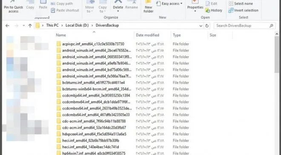The width and height of the screenshot is (281, 155).
Task: Select cdc-acm.inf_amd64_7f96c94b11b88788 folder
Action: click(94, 121)
